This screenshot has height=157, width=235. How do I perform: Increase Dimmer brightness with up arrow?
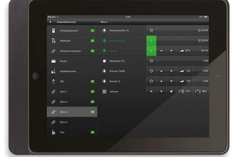(161, 51)
